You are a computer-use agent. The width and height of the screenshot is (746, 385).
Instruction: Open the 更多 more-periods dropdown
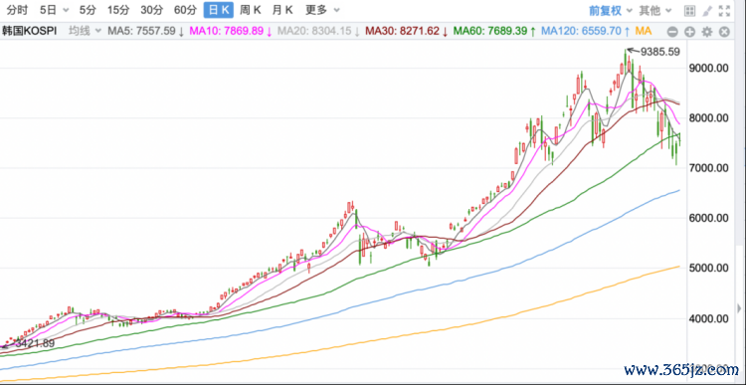(322, 10)
